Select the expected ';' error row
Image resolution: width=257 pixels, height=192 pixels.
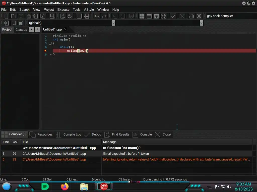click(126, 154)
